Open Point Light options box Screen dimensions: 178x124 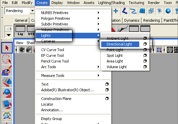tap(145, 50)
